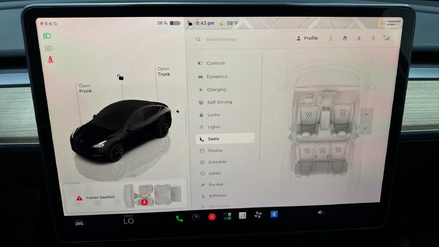Viewport: 439px width, 247px height.
Task: Open the partially visible Navigation settings
Action: coord(216,206)
